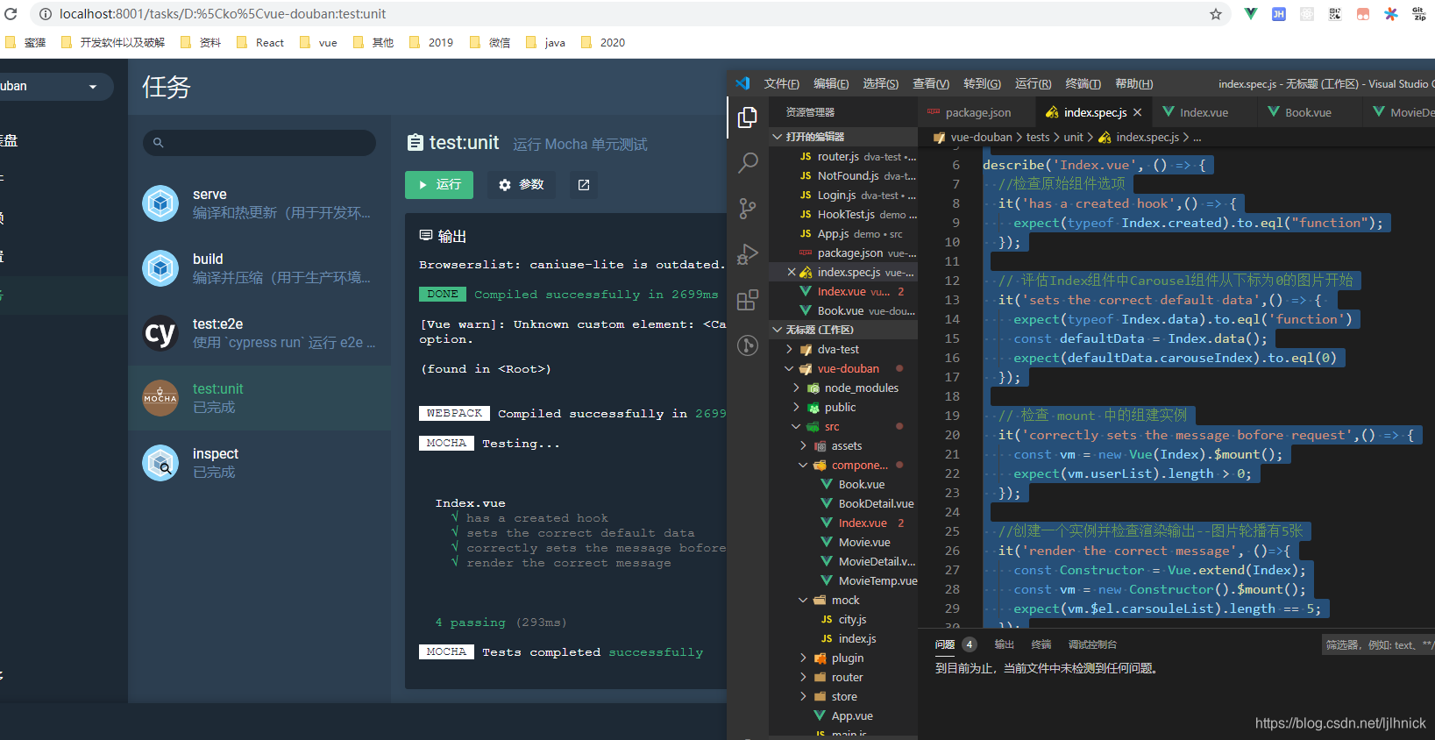
Task: Expand the node_modules folder
Action: click(x=796, y=388)
